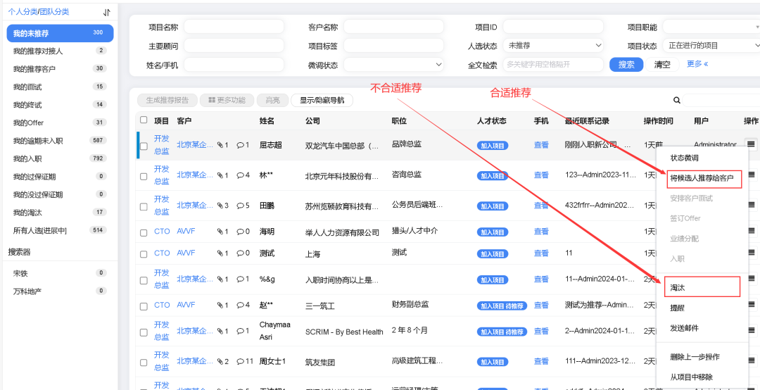This screenshot has height=390, width=760.
Task: Click the attachment icon in the 海明 row
Action: (220, 232)
